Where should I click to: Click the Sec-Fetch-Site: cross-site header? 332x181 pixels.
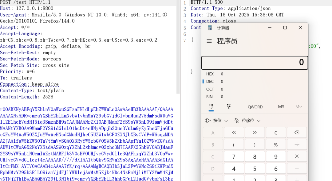coord(35,65)
